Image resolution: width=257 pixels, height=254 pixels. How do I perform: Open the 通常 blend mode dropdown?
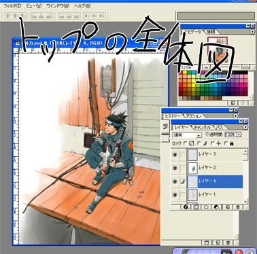point(187,135)
